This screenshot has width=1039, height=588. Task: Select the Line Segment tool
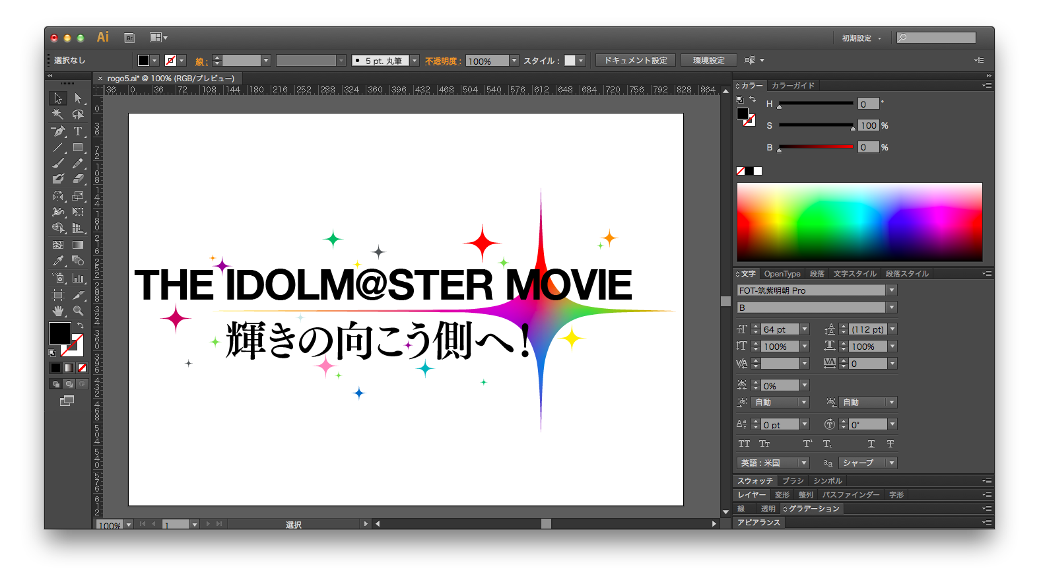[58, 147]
